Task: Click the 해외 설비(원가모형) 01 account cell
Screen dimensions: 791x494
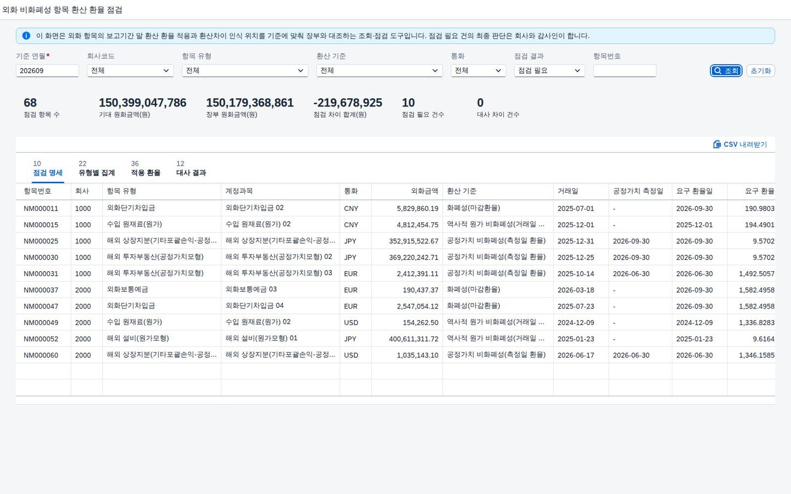Action: coord(261,338)
